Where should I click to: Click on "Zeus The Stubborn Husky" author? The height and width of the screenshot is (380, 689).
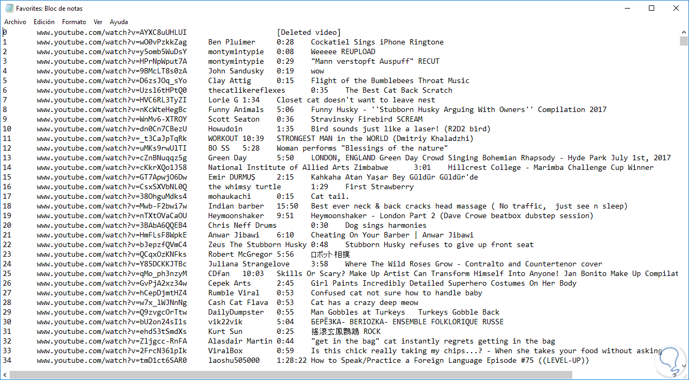[x=258, y=244]
